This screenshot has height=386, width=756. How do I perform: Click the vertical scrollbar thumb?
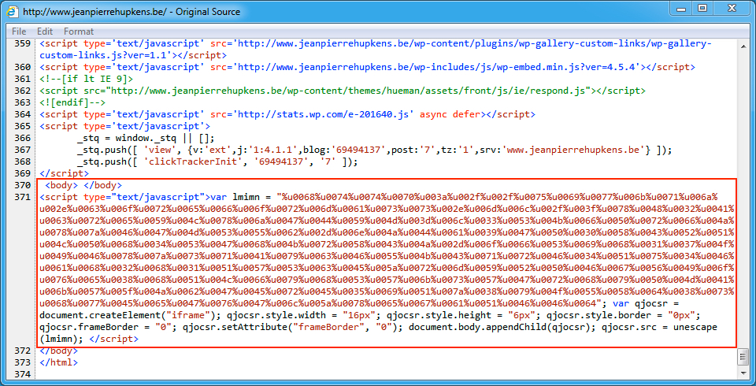[x=742, y=358]
